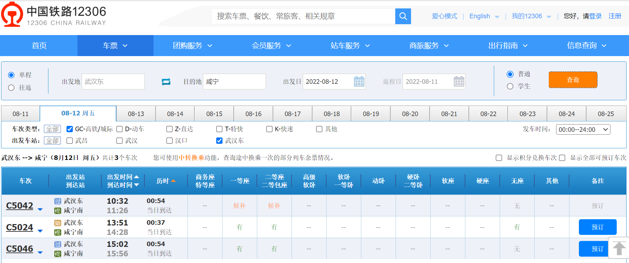Expand C5024 train stop details arrow
This screenshot has width=629, height=263.
(x=40, y=231)
